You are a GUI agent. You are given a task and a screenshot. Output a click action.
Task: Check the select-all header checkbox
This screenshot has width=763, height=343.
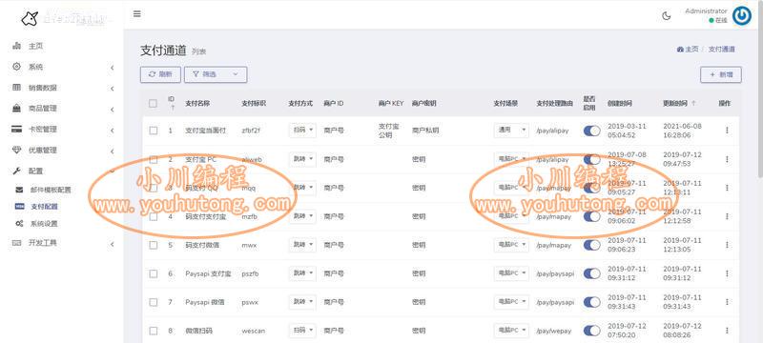153,104
